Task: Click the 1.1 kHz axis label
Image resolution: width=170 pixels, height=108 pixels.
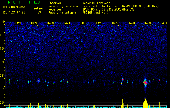Action: click(x=2, y=35)
